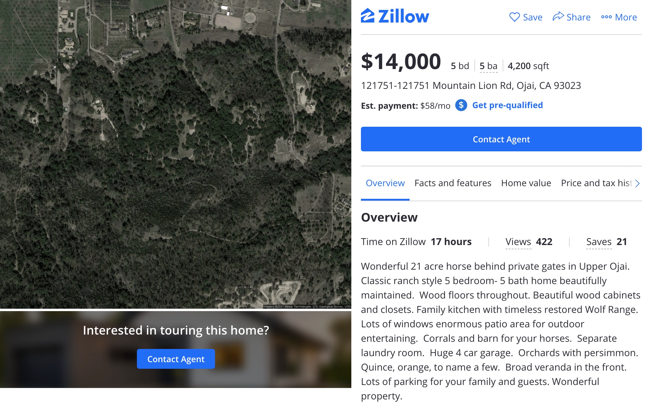The width and height of the screenshot is (651, 409).
Task: Select the Home value tab
Action: click(526, 183)
